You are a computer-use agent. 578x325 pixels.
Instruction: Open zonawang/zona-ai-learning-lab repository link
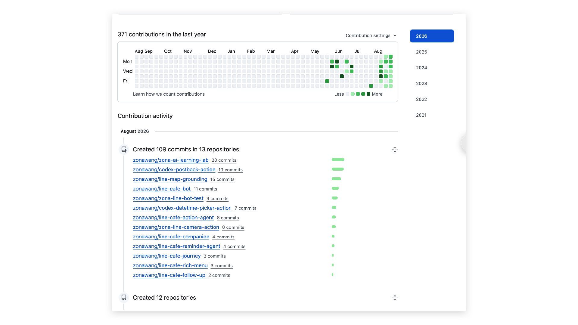[171, 160]
